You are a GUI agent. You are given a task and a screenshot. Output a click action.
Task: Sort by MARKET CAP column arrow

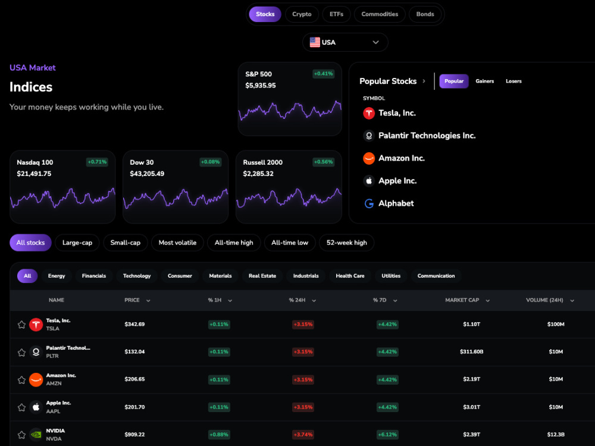tap(488, 300)
